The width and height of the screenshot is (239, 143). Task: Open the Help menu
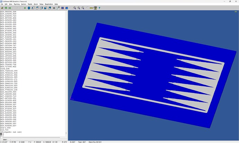[x=56, y=4]
